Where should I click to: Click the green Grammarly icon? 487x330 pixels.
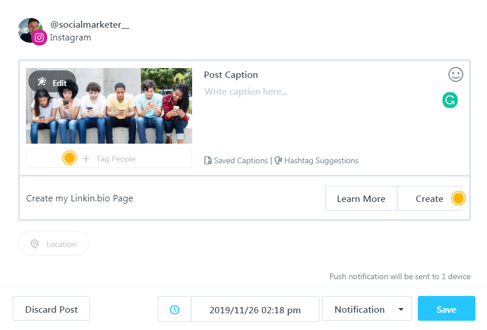coord(450,100)
